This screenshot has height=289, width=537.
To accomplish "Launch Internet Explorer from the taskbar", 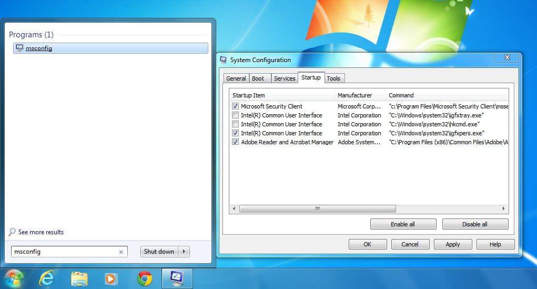I will coord(46,278).
